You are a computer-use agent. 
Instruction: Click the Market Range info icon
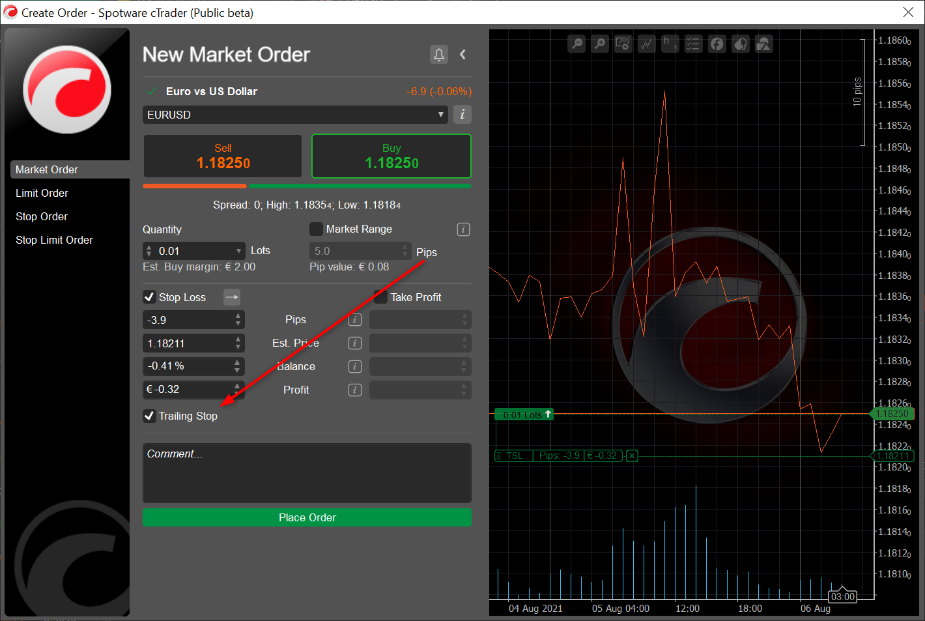click(x=463, y=229)
